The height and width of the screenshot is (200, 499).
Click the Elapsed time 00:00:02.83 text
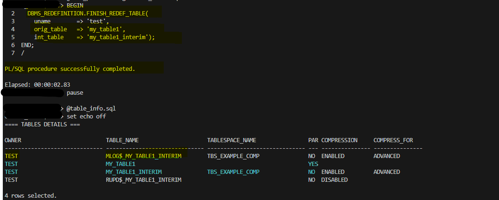point(37,84)
